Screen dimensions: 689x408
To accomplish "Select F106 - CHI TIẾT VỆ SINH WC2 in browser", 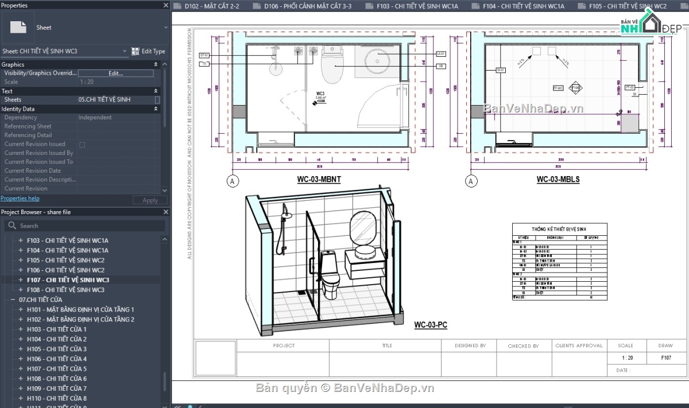I will [65, 270].
